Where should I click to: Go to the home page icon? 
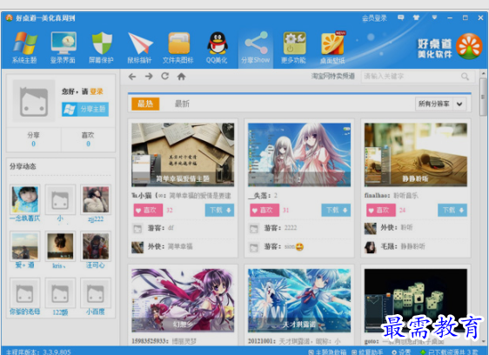point(182,77)
